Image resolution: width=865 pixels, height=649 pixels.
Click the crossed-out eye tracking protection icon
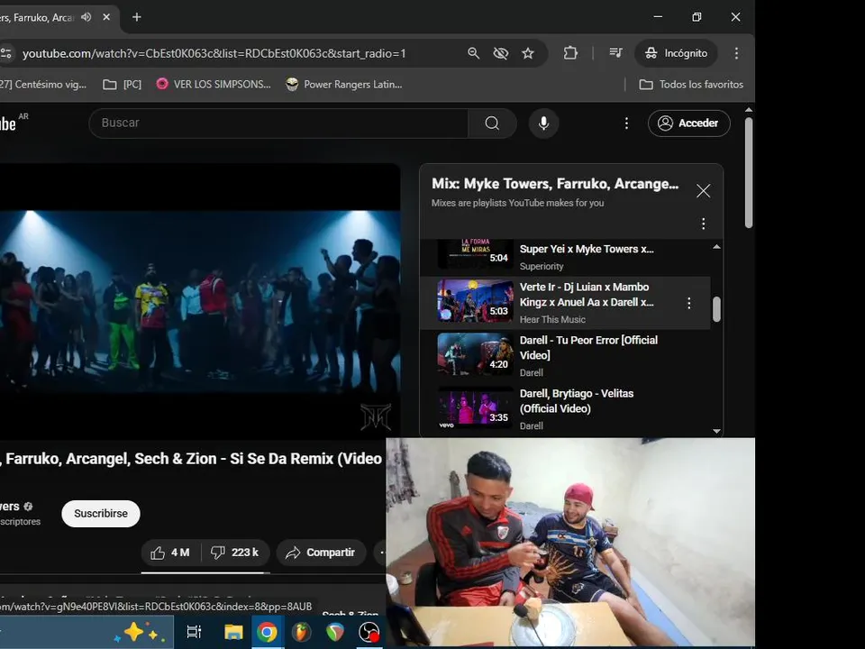click(x=500, y=53)
